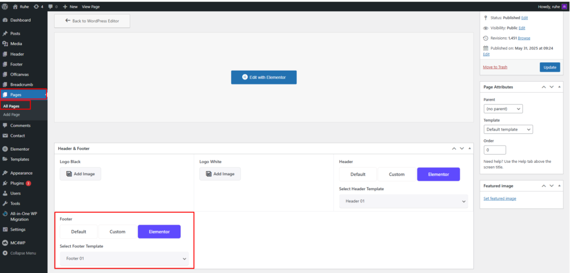The image size is (570, 273).
Task: Edit the Status: Published setting
Action: click(524, 18)
